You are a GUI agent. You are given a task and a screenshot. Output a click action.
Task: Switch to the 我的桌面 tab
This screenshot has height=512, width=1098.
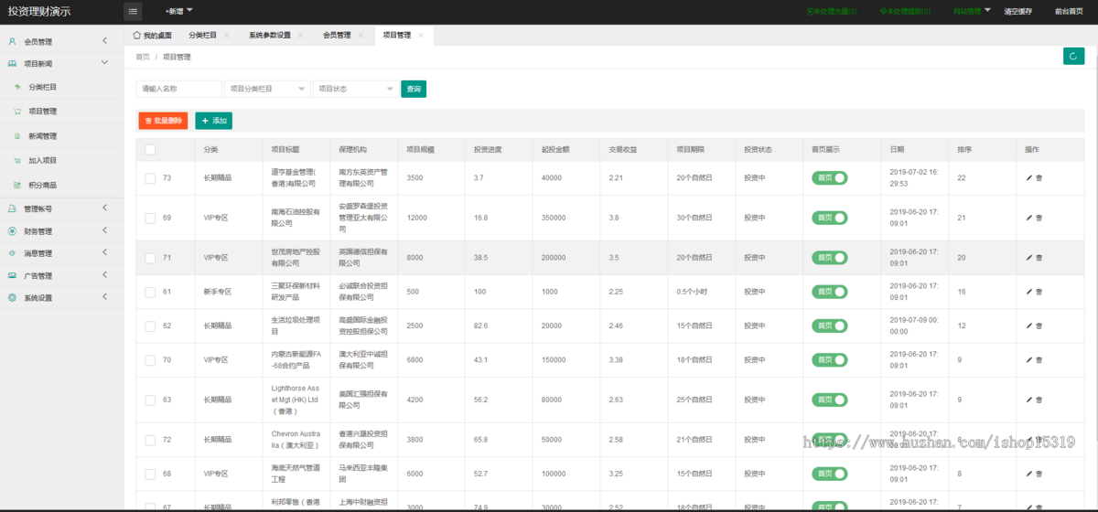pos(152,35)
